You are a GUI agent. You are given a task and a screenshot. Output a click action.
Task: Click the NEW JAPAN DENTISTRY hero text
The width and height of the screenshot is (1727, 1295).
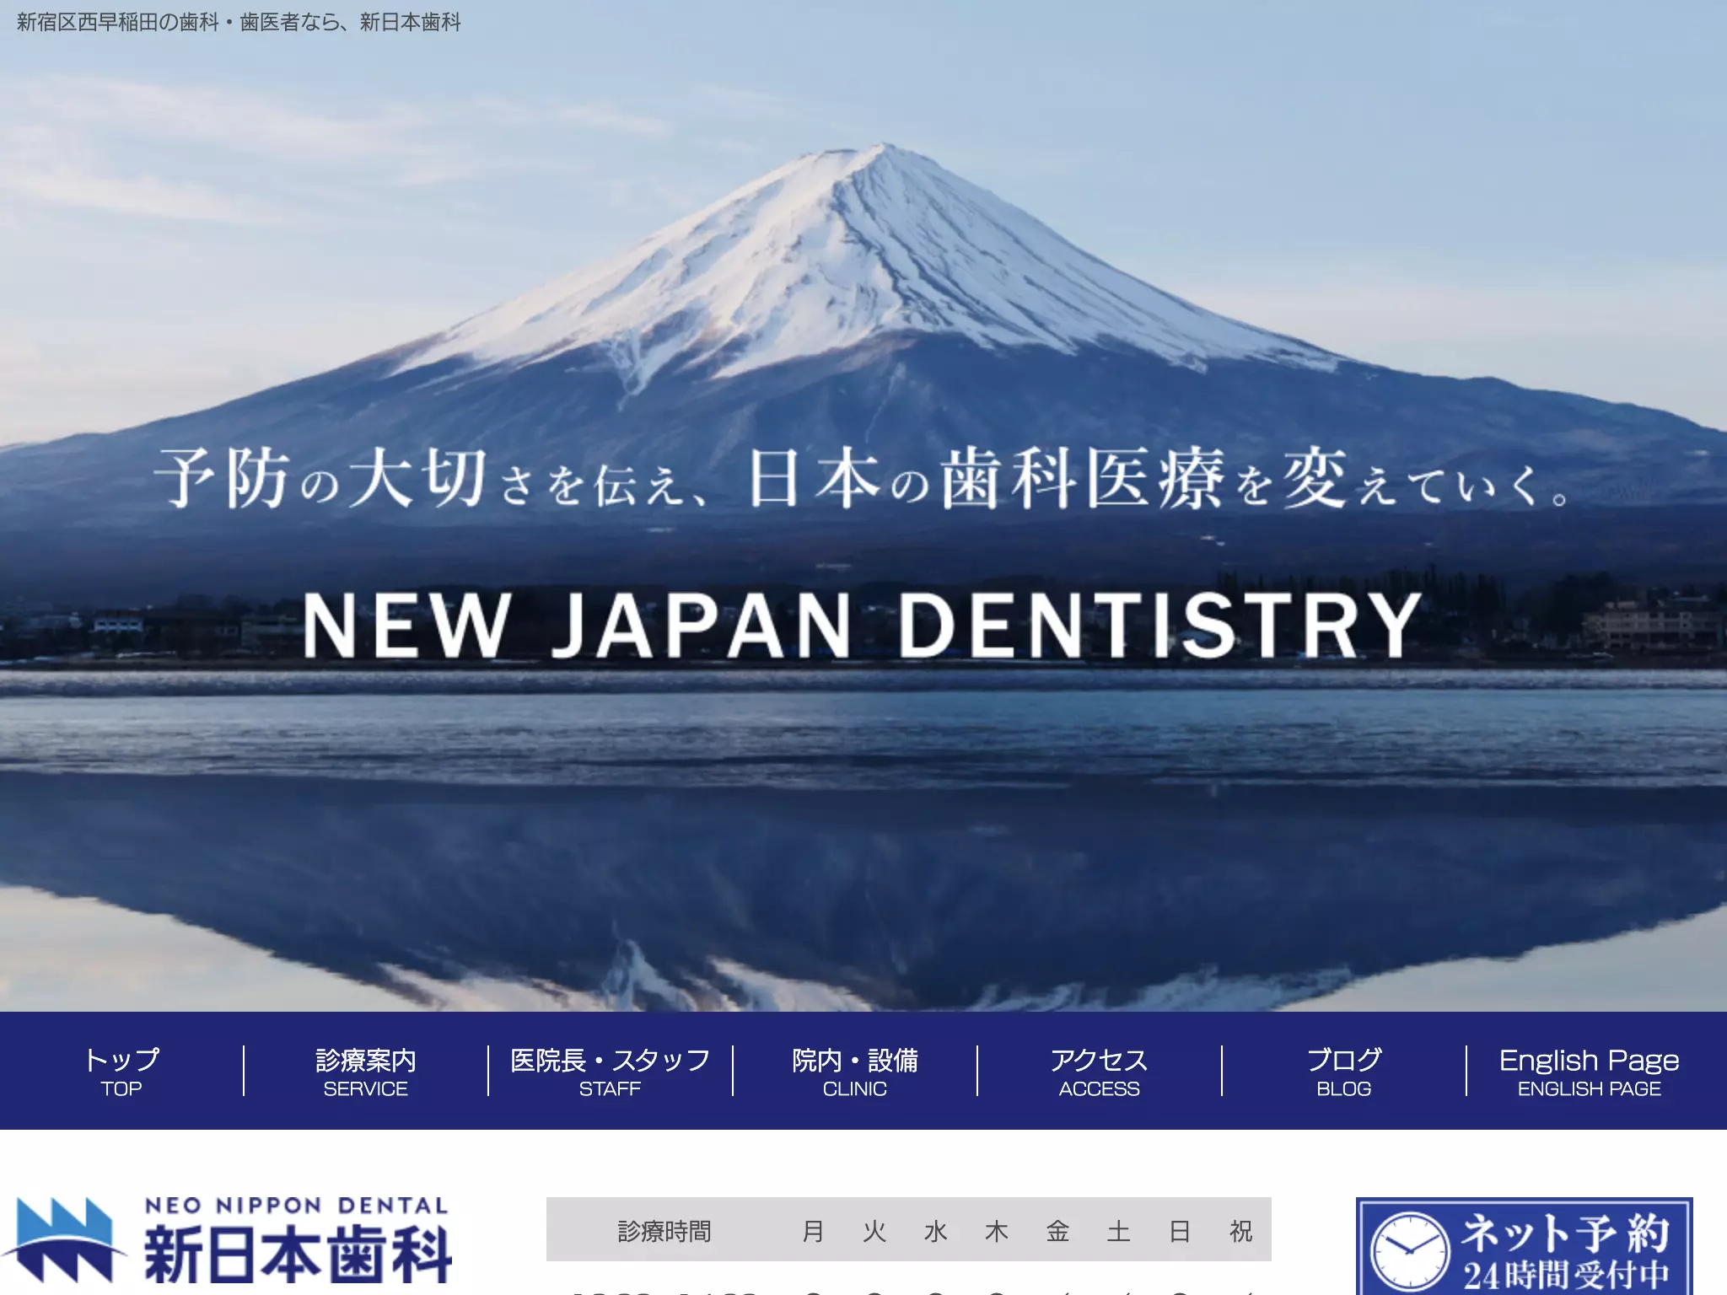coord(863,625)
